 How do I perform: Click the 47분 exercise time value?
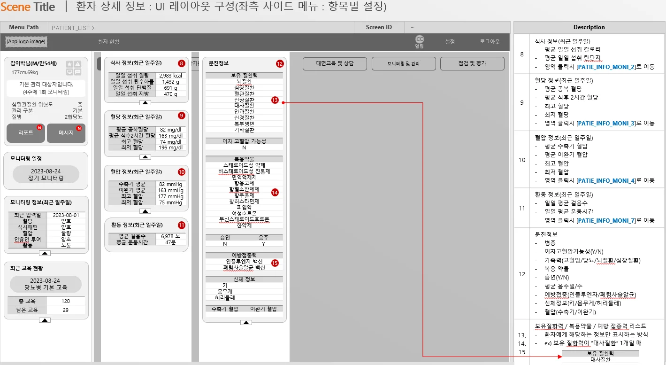click(x=171, y=242)
